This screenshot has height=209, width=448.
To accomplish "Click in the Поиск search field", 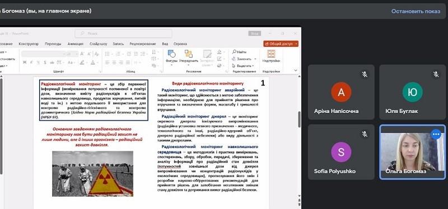I will click(123, 34).
